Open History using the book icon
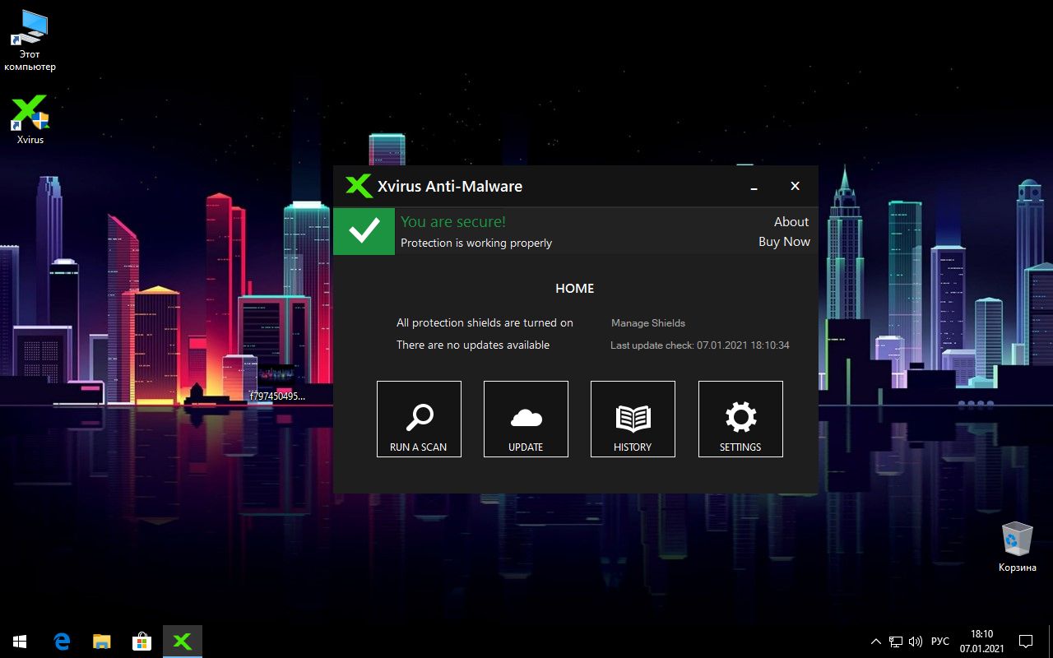Viewport: 1053px width, 658px height. [x=633, y=416]
